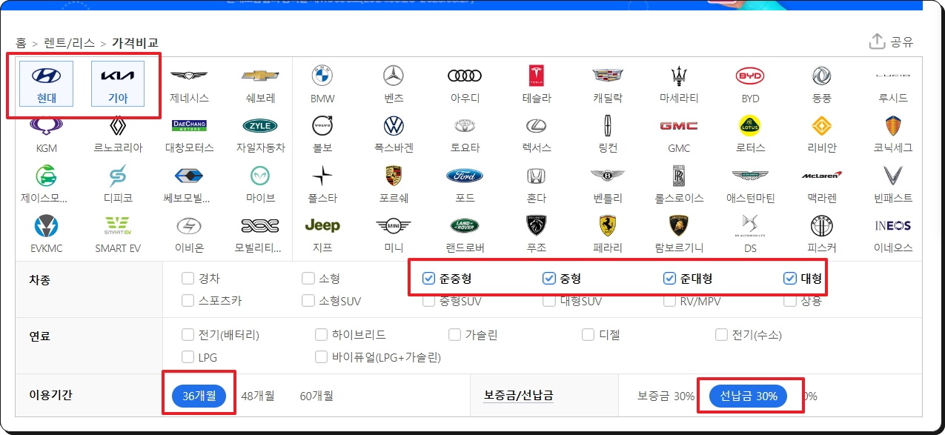The width and height of the screenshot is (945, 435).
Task: Choose the 보증금 30% option
Action: click(x=666, y=396)
